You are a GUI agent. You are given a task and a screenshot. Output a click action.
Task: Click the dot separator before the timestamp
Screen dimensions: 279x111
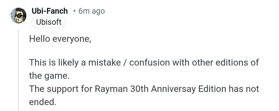pyautogui.click(x=74, y=11)
